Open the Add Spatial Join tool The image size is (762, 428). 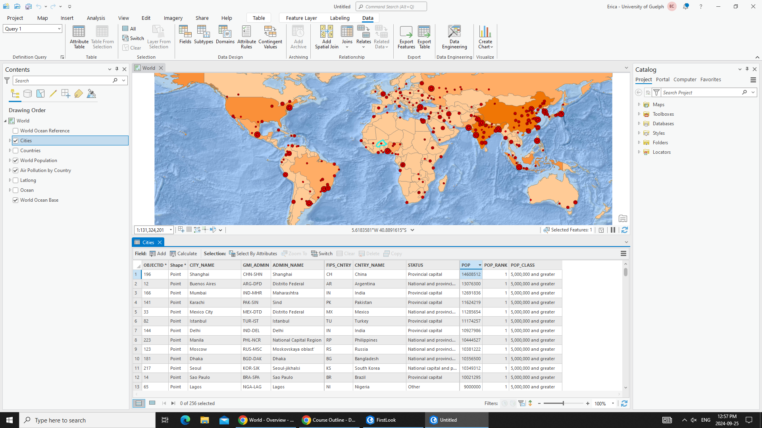click(x=326, y=37)
